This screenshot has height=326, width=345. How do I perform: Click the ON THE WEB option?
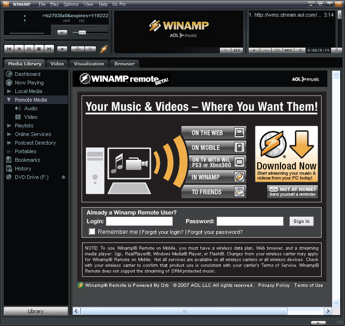tap(214, 133)
